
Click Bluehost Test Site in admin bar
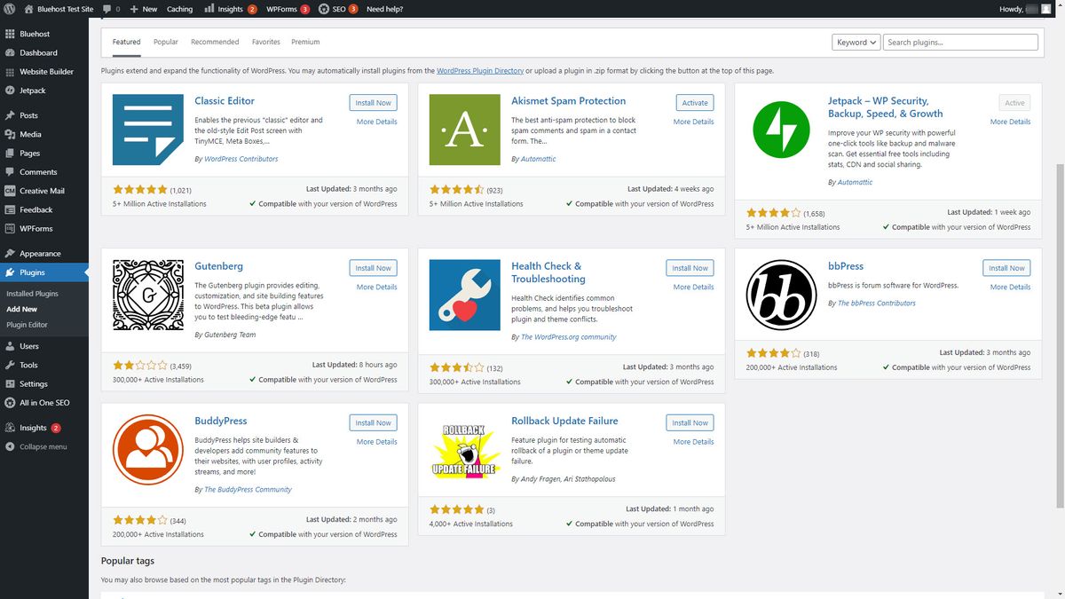click(59, 9)
